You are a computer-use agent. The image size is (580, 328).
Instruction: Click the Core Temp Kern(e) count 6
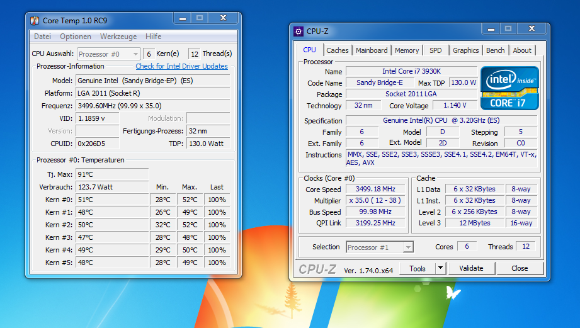pos(149,54)
